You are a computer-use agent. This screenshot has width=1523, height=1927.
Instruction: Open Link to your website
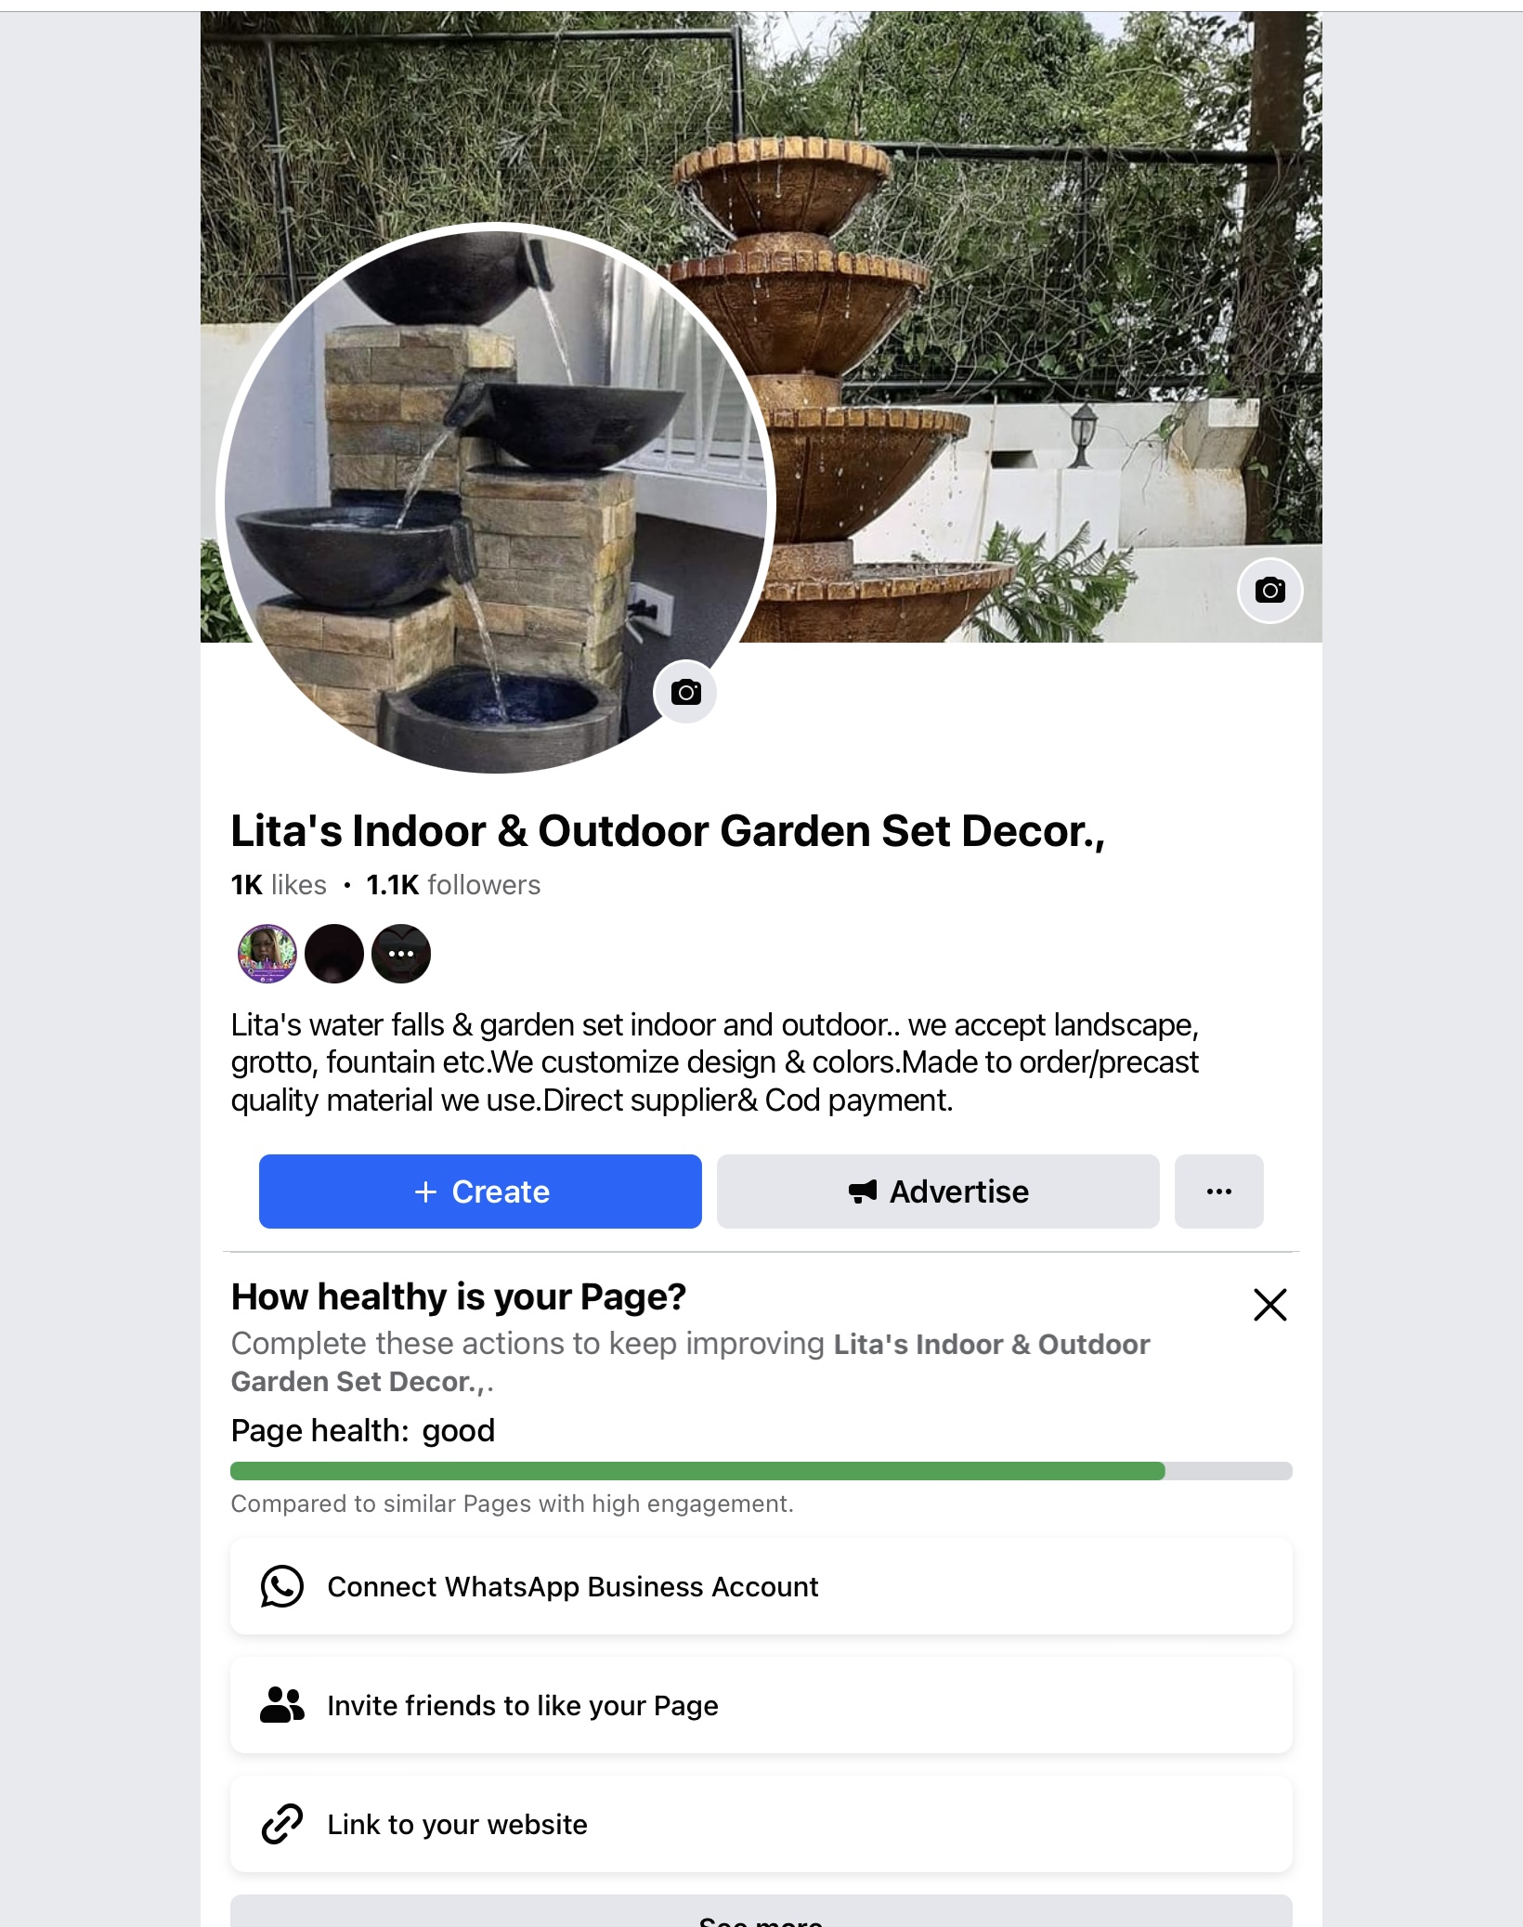pyautogui.click(x=761, y=1824)
